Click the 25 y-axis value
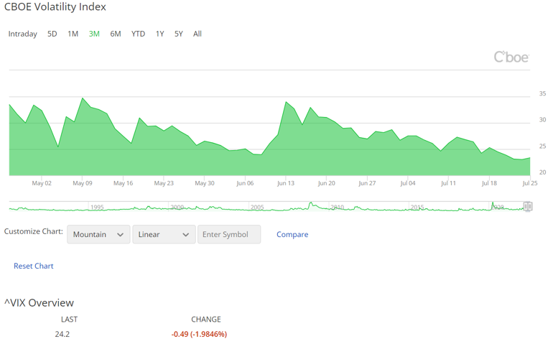Viewport: 553px width, 344px height. pyautogui.click(x=542, y=146)
